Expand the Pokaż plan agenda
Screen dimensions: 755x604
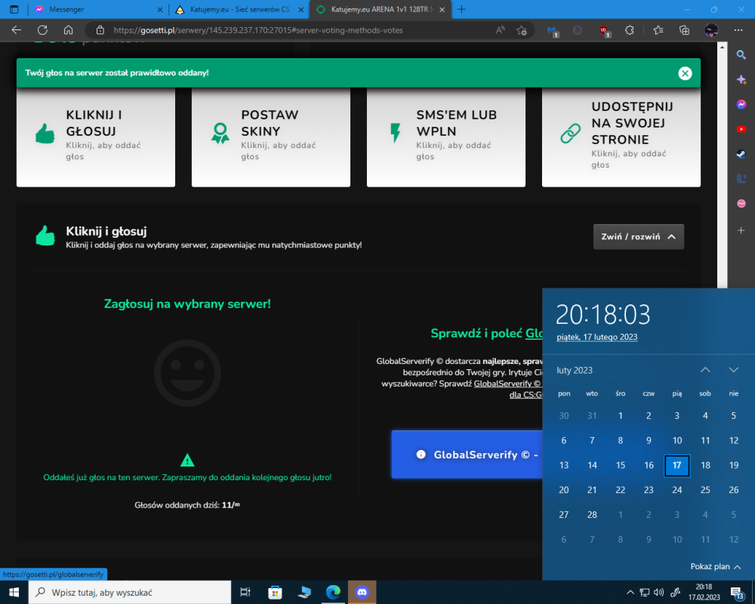(x=716, y=566)
